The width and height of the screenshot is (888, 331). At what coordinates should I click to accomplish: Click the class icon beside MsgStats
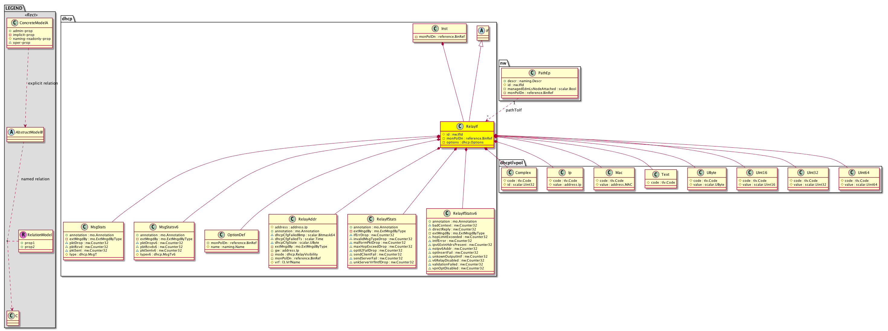pyautogui.click(x=84, y=227)
